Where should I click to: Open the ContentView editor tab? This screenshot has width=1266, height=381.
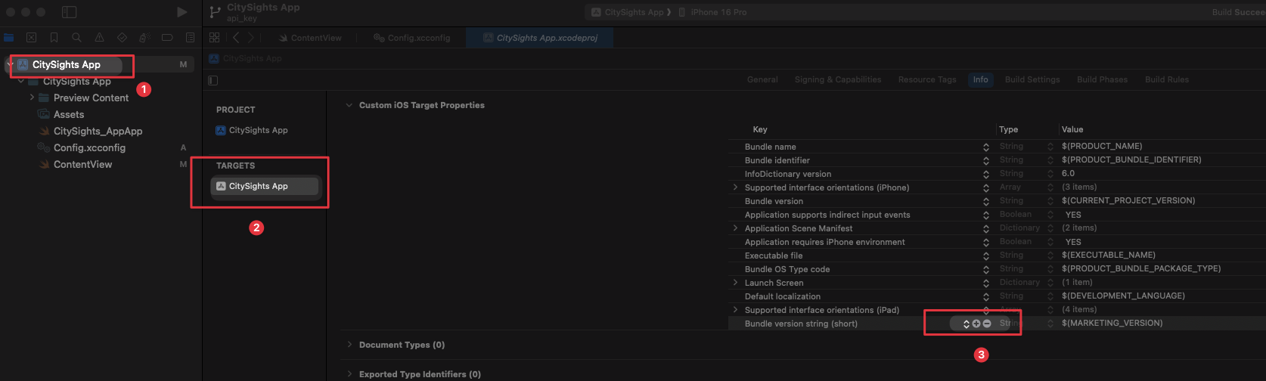(x=309, y=38)
